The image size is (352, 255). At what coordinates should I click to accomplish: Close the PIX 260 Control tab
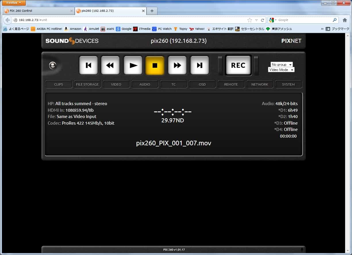point(72,11)
